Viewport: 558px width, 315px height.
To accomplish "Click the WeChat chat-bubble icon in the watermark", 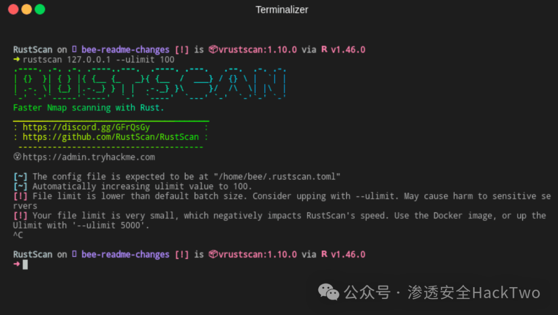I will pyautogui.click(x=329, y=292).
